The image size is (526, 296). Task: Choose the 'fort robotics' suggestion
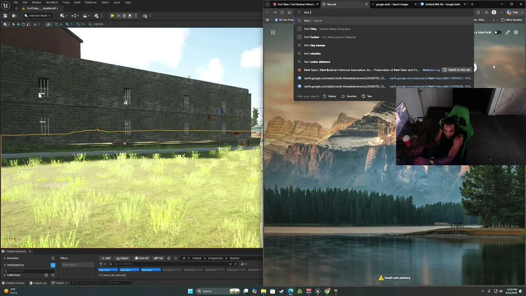pos(384,53)
